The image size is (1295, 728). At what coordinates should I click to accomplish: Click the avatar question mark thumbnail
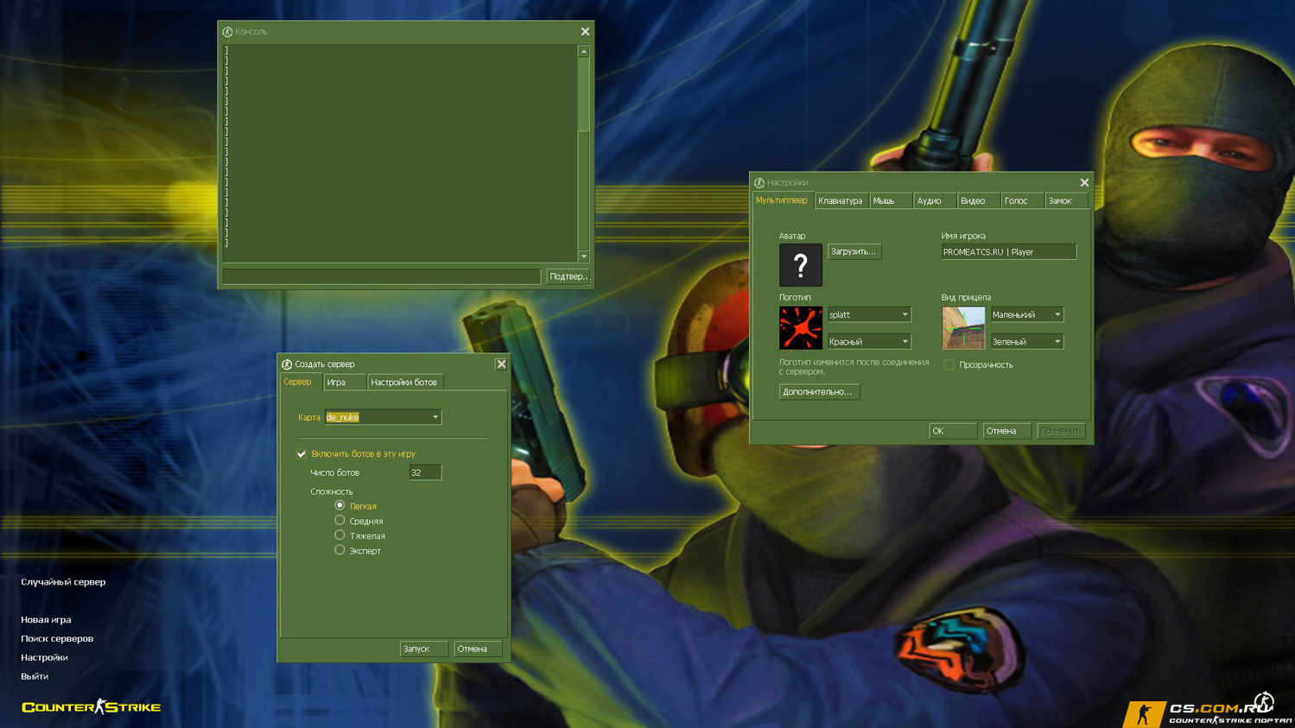801,265
